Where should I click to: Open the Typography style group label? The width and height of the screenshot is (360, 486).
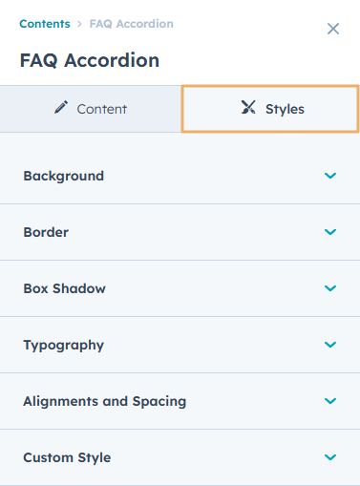click(64, 346)
